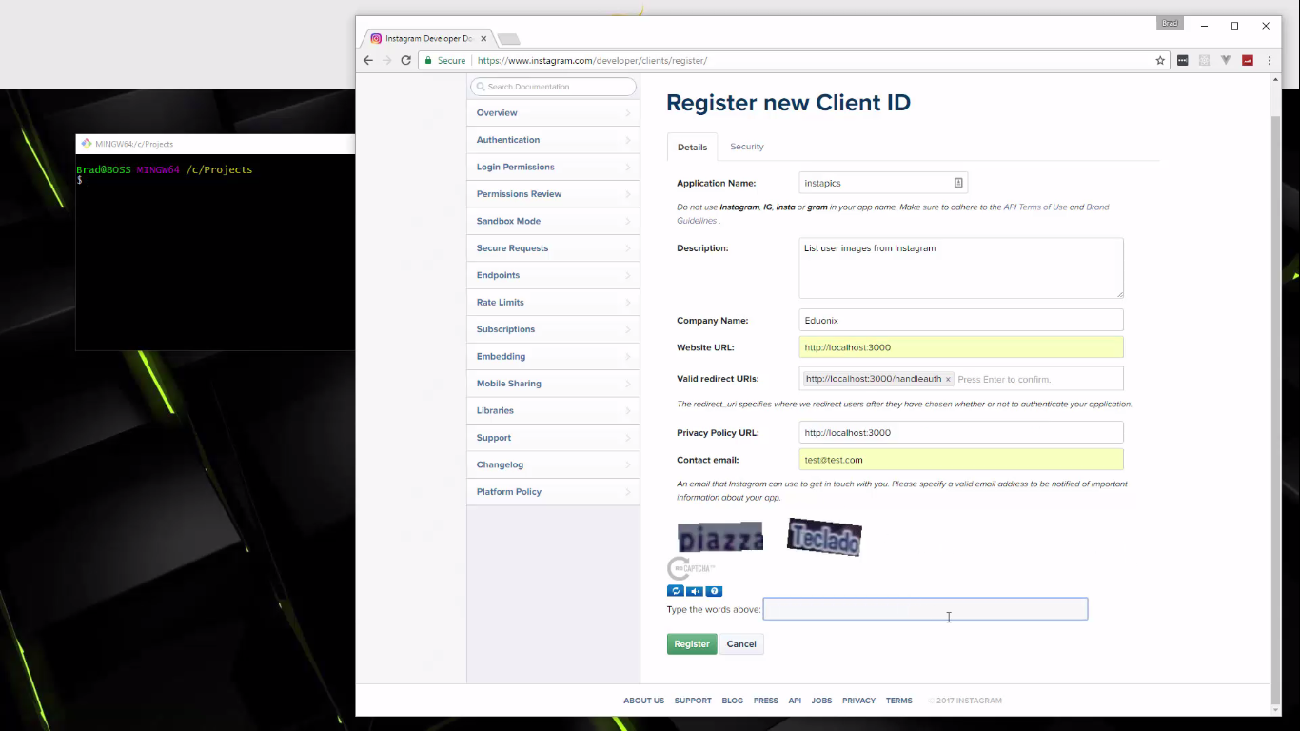Click the Application Name field
Viewport: 1300px width, 731px height.
(883, 183)
